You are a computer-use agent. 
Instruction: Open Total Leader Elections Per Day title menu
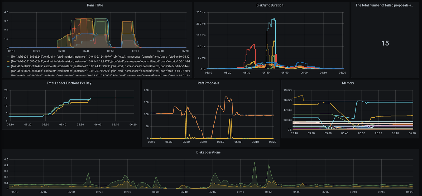69,83
